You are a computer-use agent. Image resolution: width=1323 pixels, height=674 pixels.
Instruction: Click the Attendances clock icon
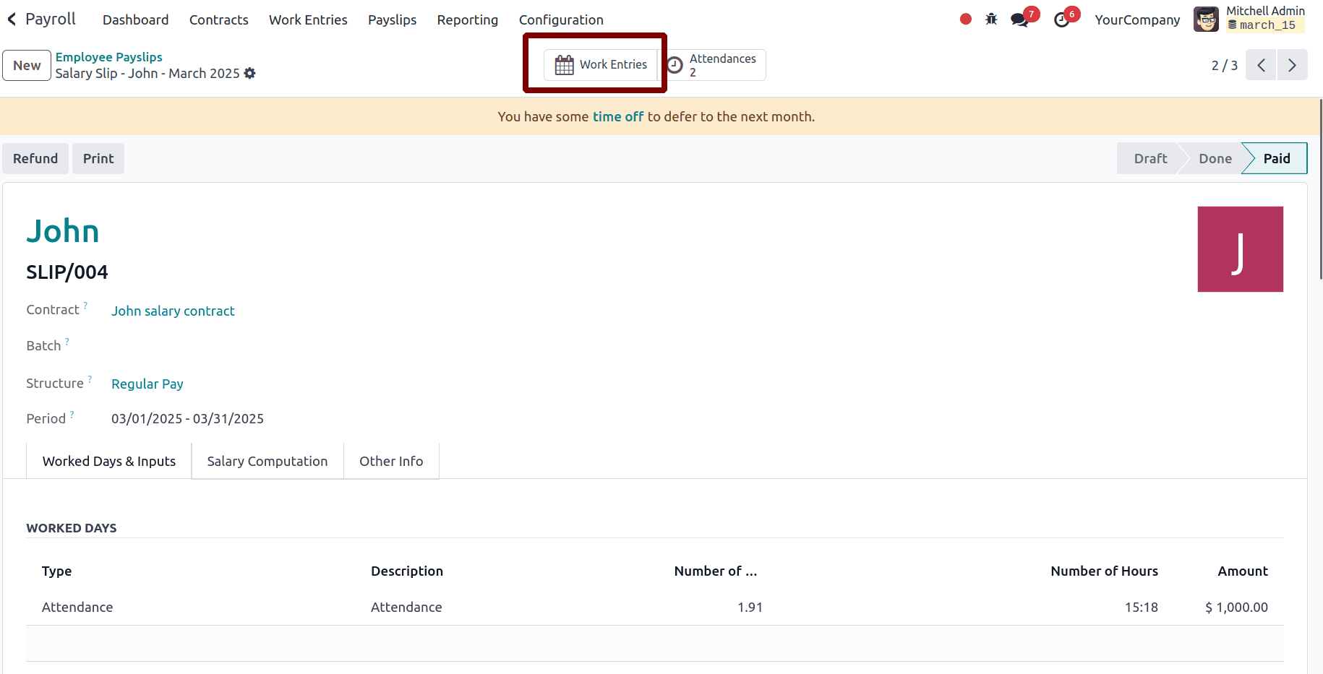coord(675,65)
